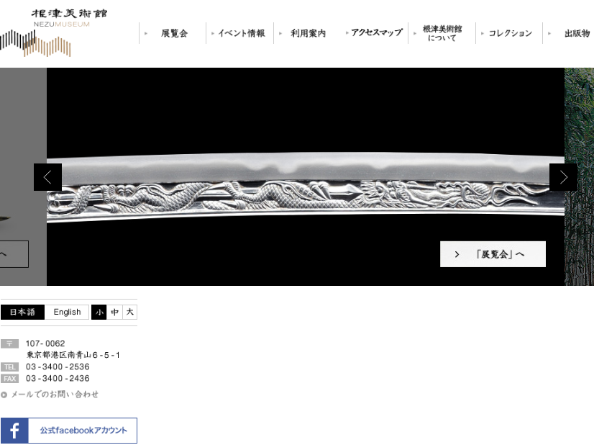Viewport: 594px width, 445px height.
Task: Expand the 利用案内 menu
Action: pos(307,33)
